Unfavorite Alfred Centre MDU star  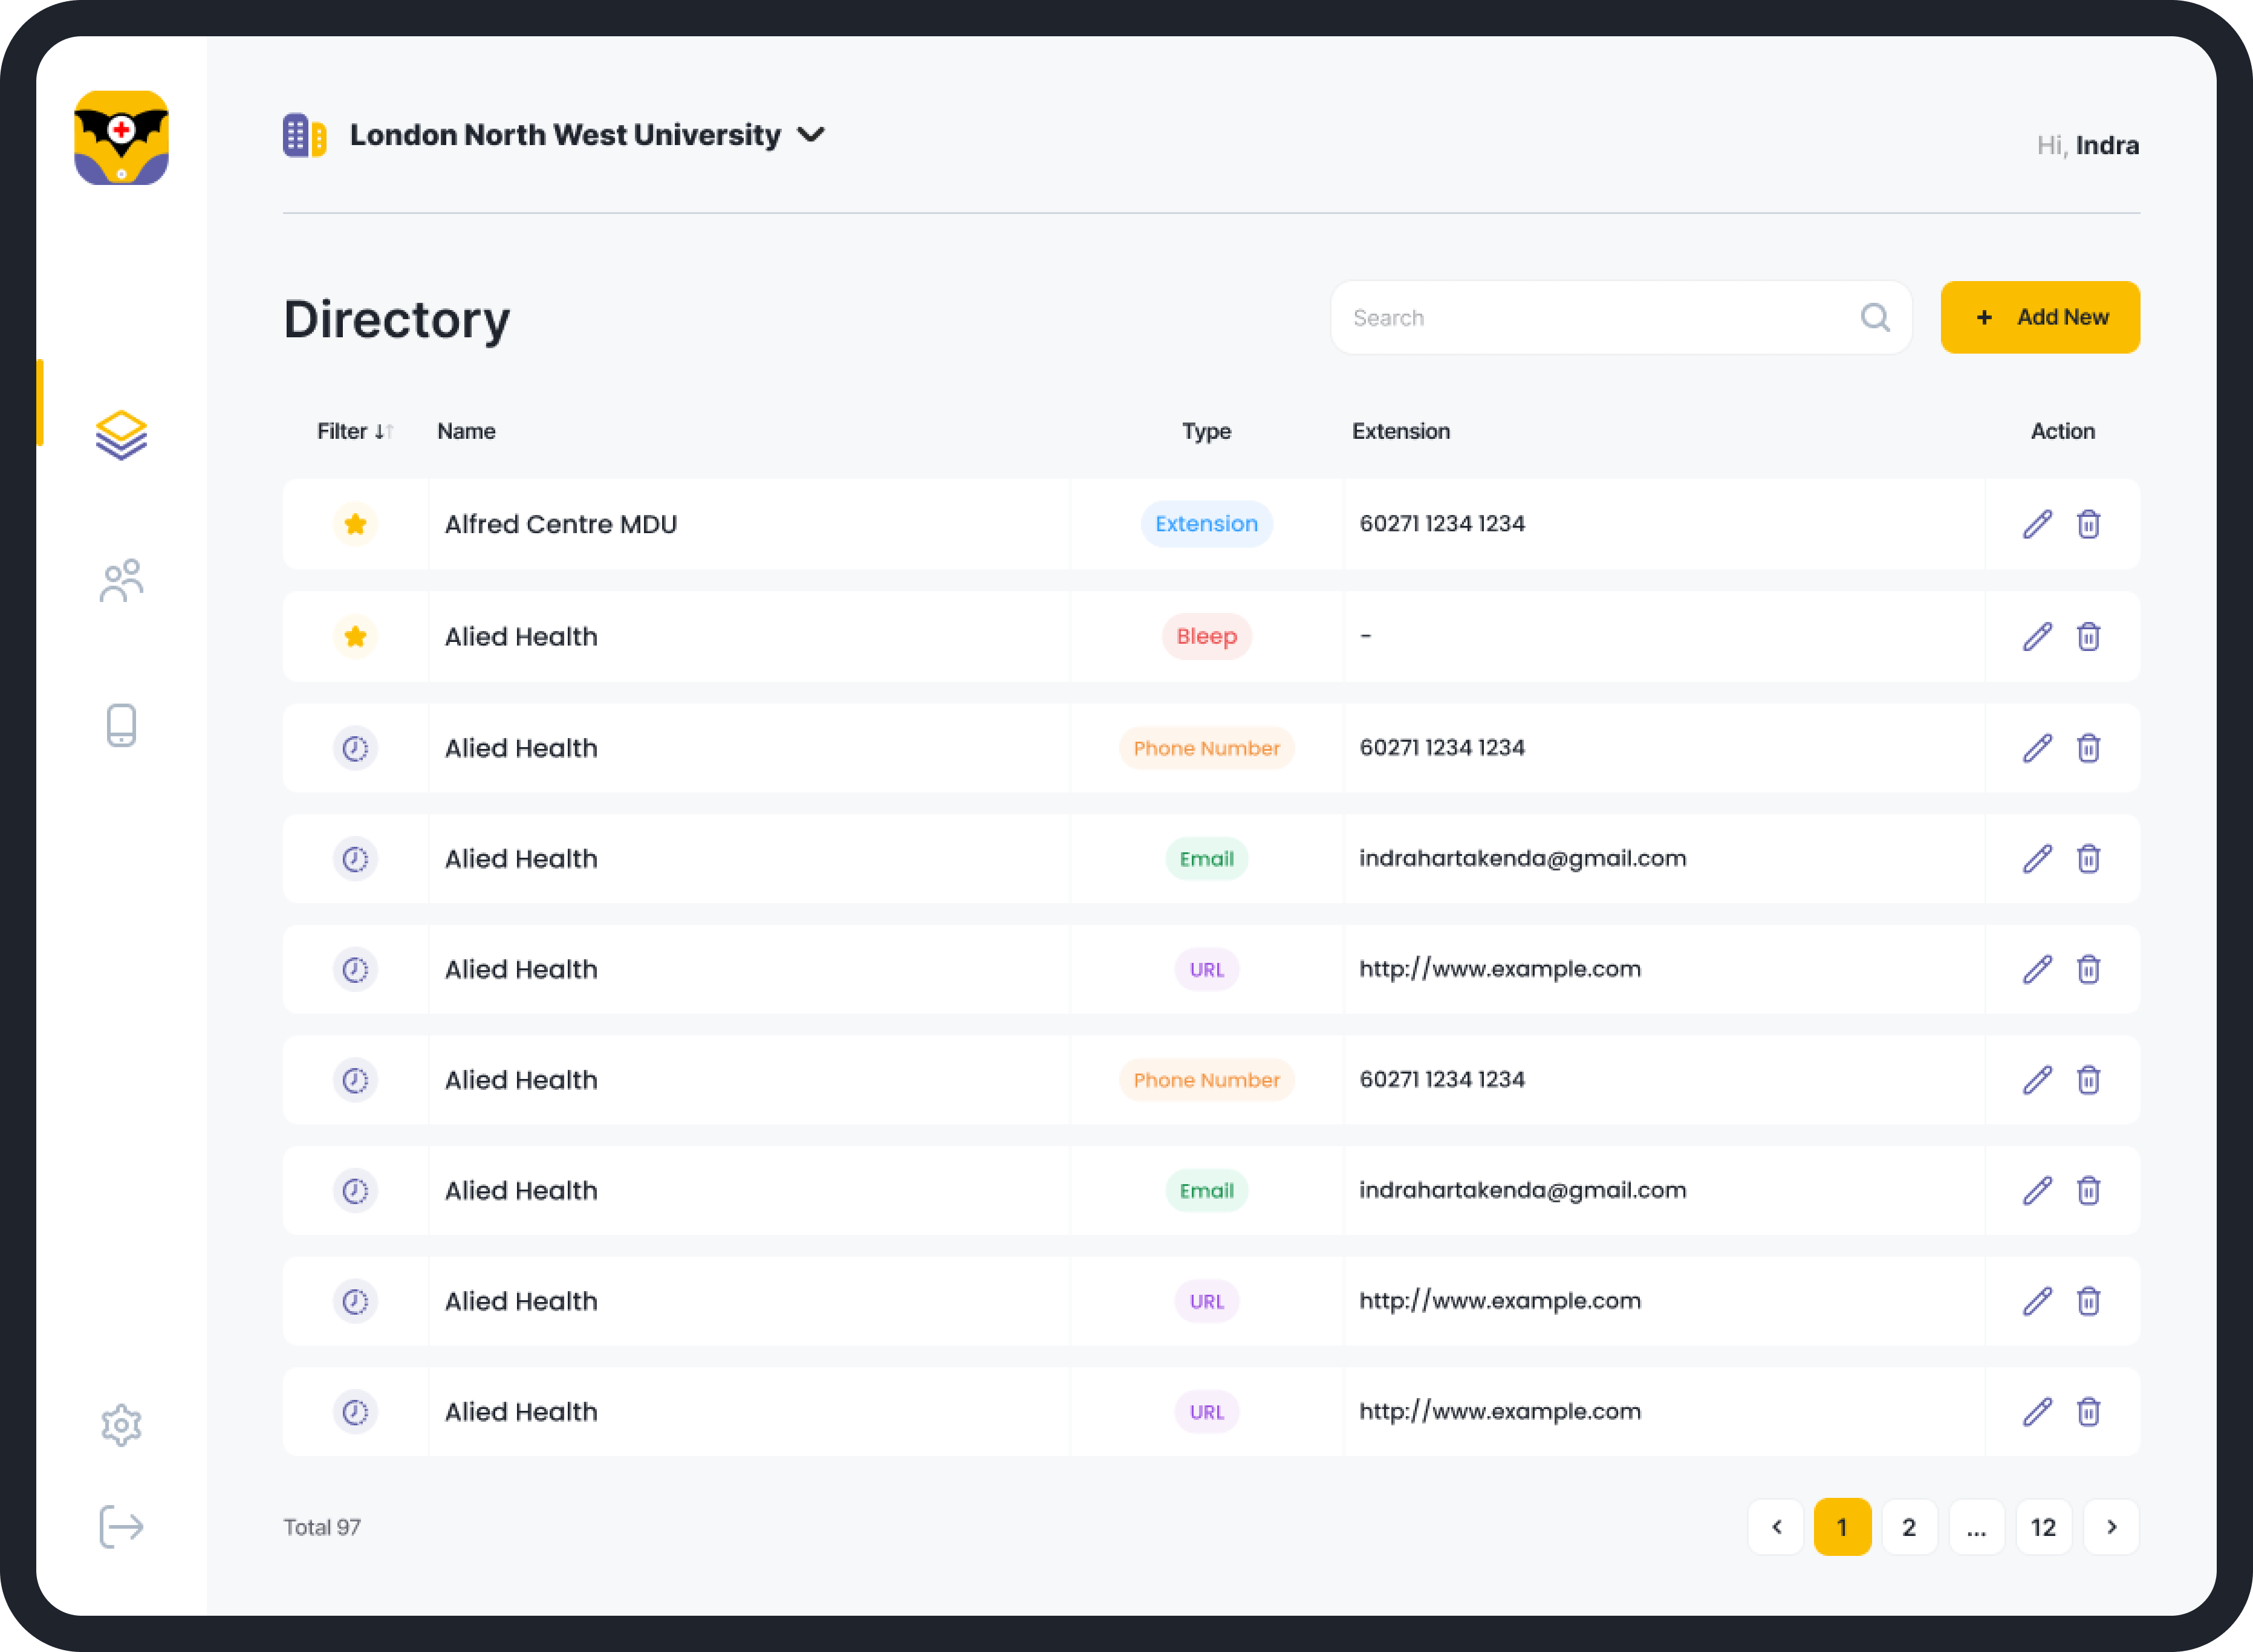355,524
